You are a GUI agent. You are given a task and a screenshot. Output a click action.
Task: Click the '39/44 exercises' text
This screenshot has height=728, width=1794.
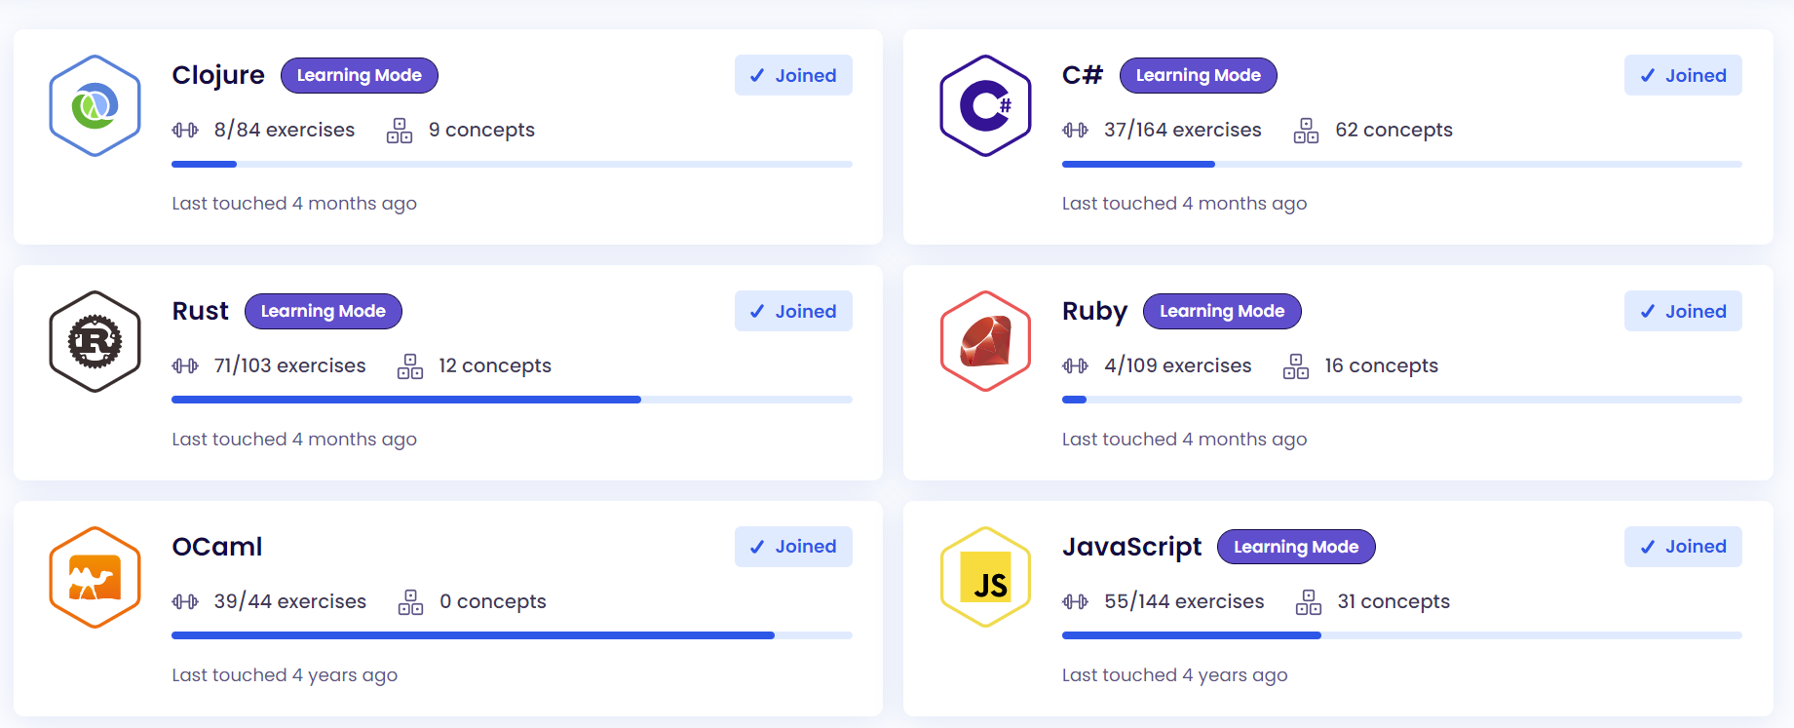pos(289,601)
